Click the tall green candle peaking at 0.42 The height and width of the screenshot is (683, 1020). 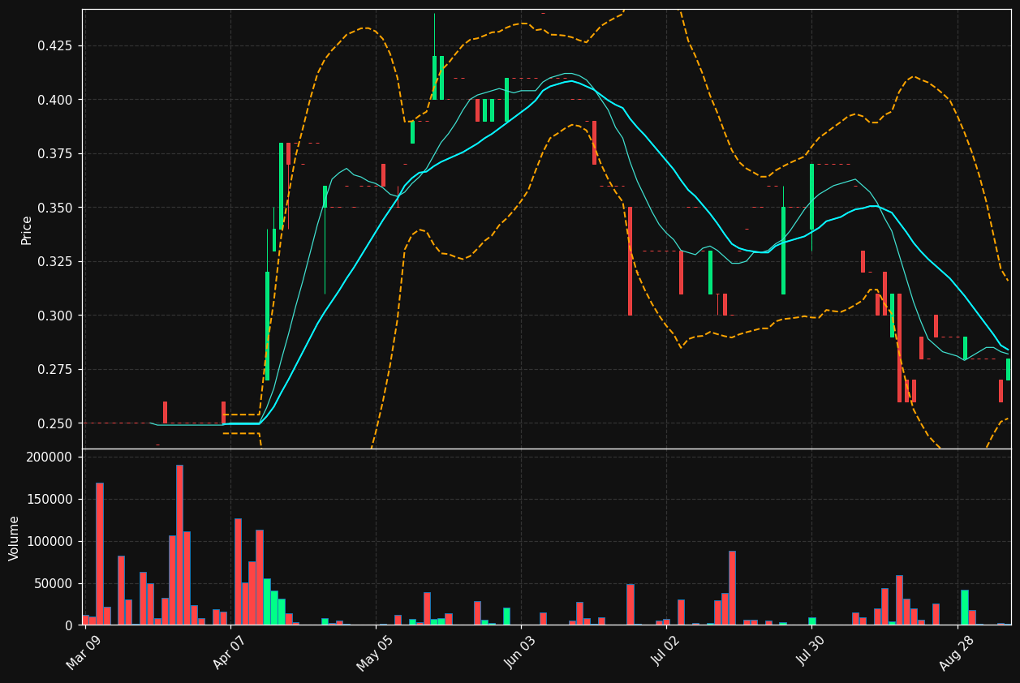coord(435,78)
